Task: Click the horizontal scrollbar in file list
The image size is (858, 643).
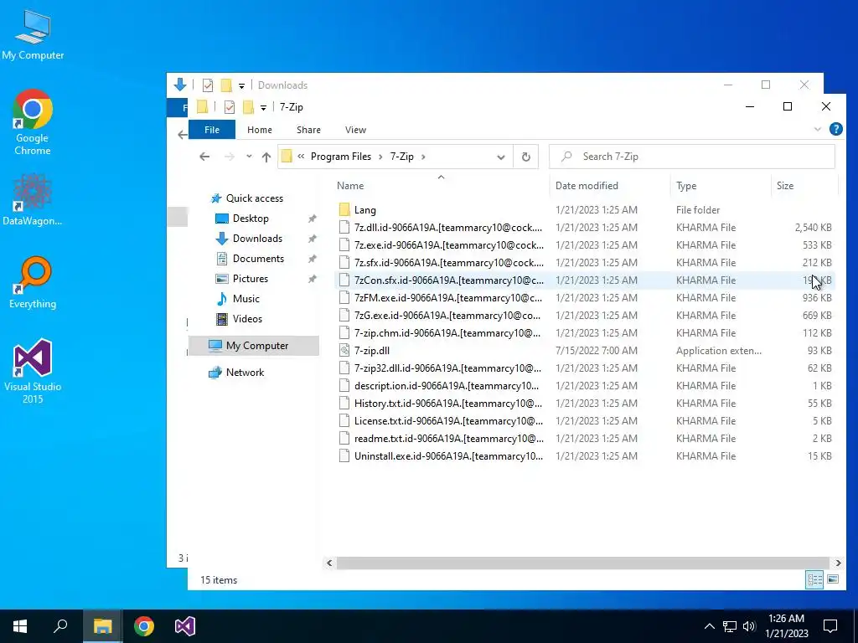Action: (583, 563)
